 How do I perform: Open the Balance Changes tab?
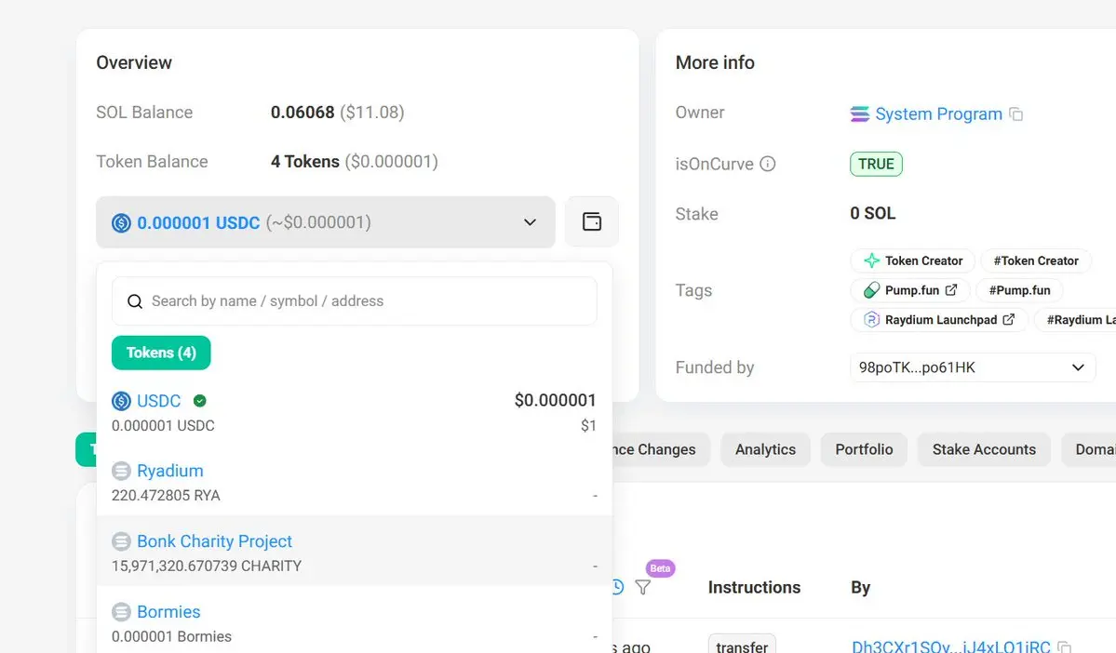tap(660, 449)
